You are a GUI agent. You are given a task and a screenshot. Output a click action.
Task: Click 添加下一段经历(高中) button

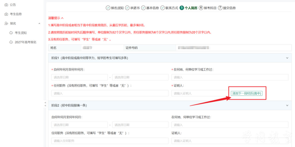(x=246, y=93)
